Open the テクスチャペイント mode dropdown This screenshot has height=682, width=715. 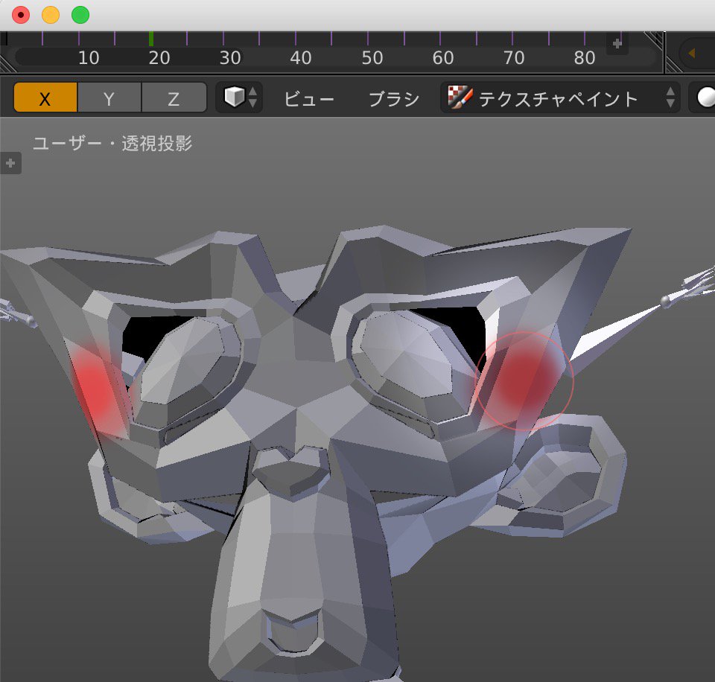pyautogui.click(x=559, y=98)
